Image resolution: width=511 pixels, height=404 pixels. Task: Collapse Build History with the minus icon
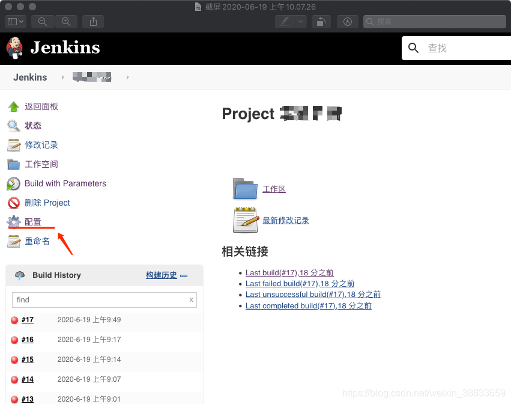pos(184,276)
